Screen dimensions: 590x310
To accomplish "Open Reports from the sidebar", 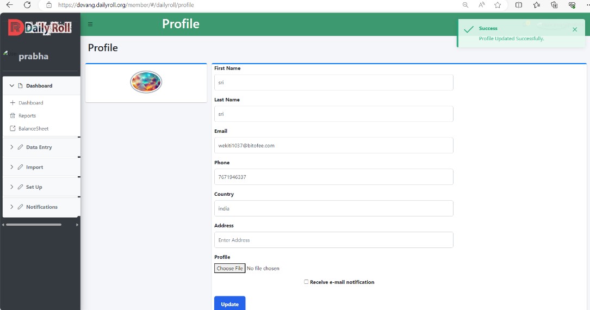I will point(27,115).
